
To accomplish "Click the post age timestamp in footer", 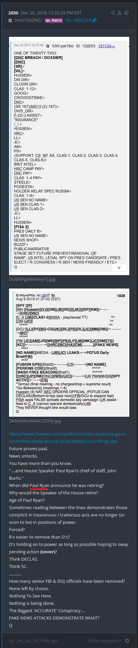I will click(33, 640).
